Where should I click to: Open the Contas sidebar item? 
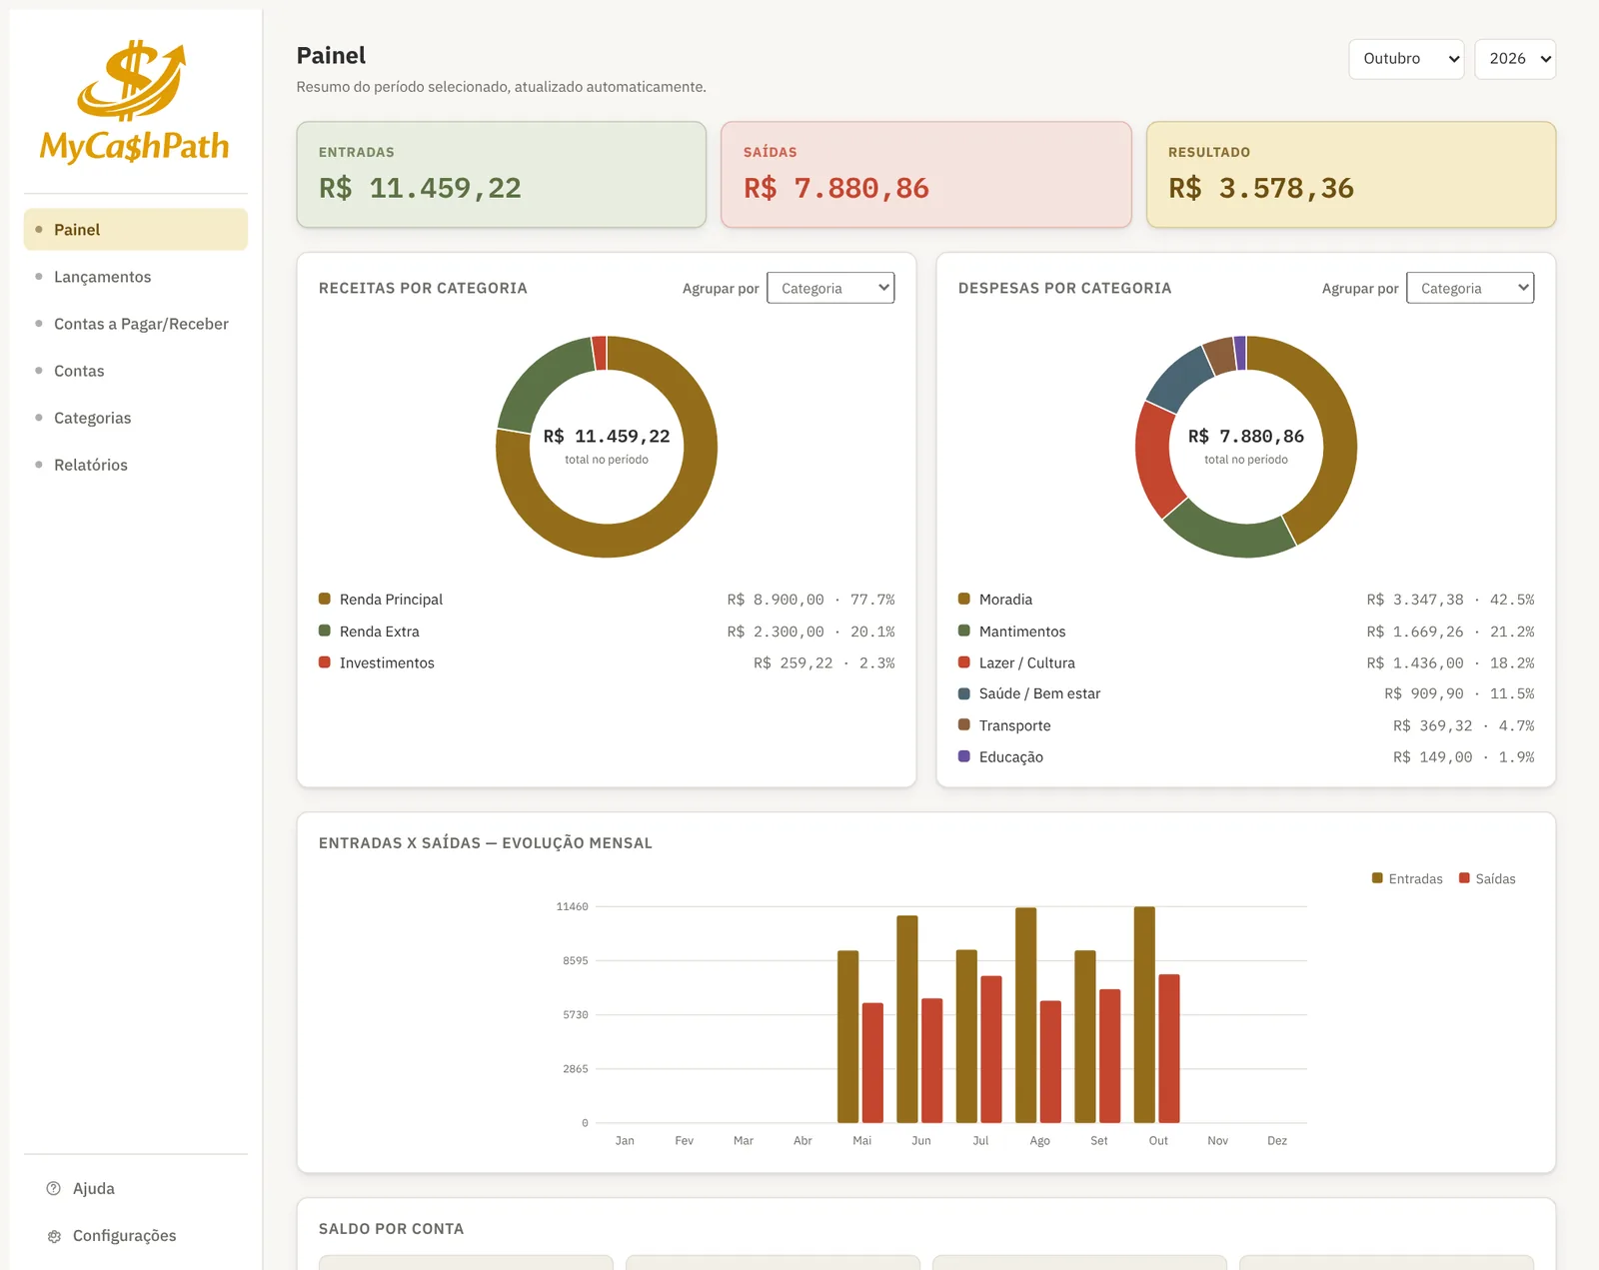(136, 371)
